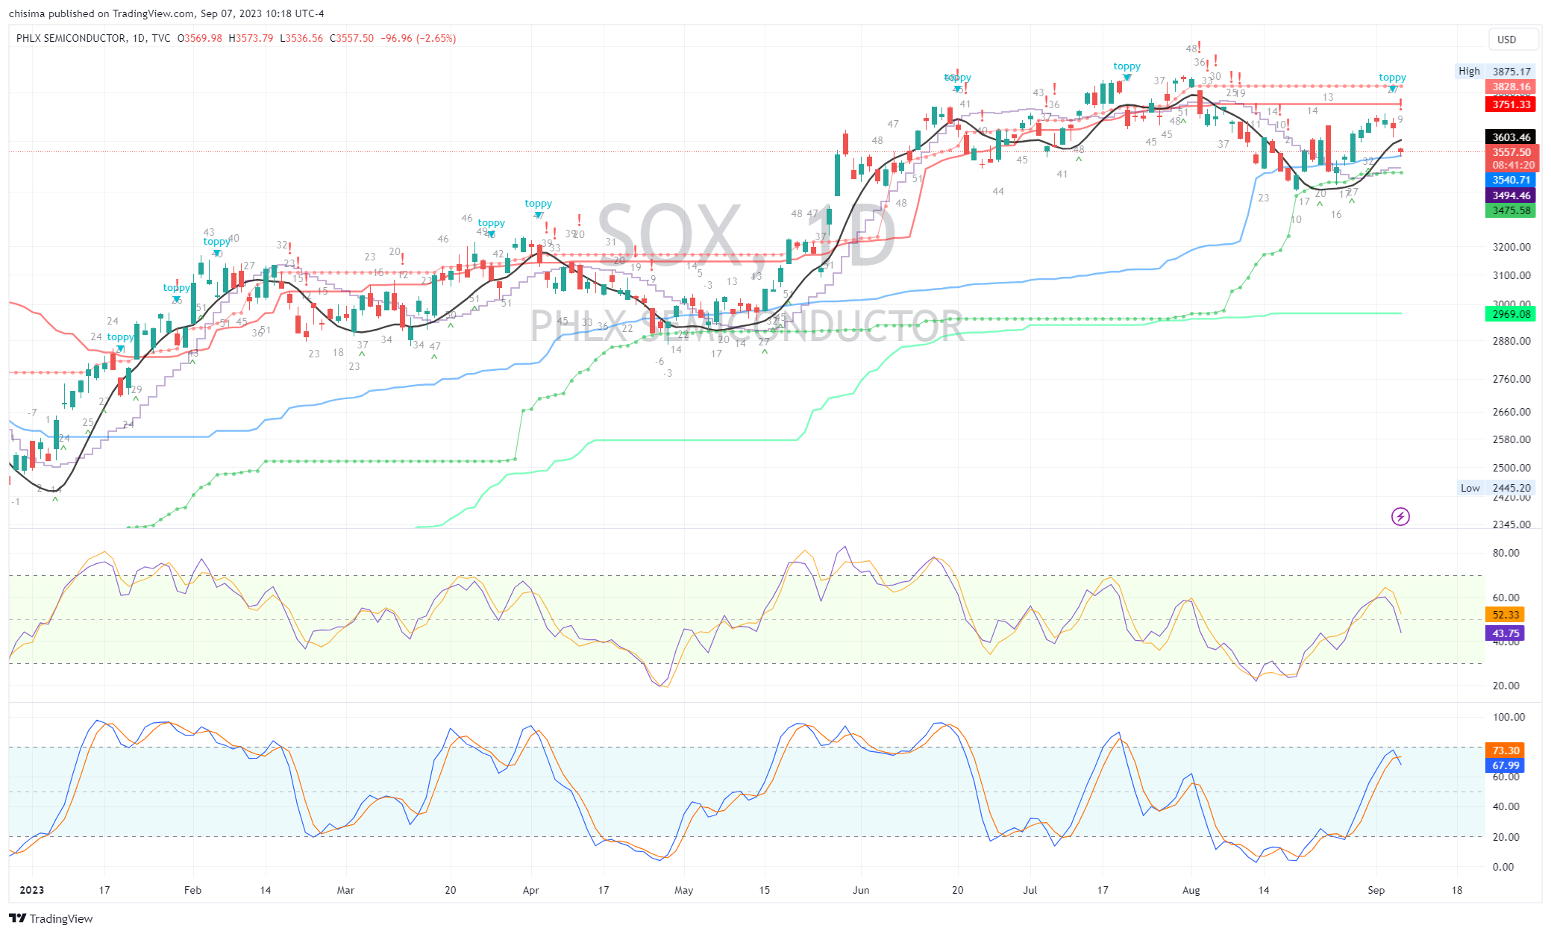Image resolution: width=1551 pixels, height=934 pixels.
Task: Click the green 2969.08 price label
Action: [1511, 314]
